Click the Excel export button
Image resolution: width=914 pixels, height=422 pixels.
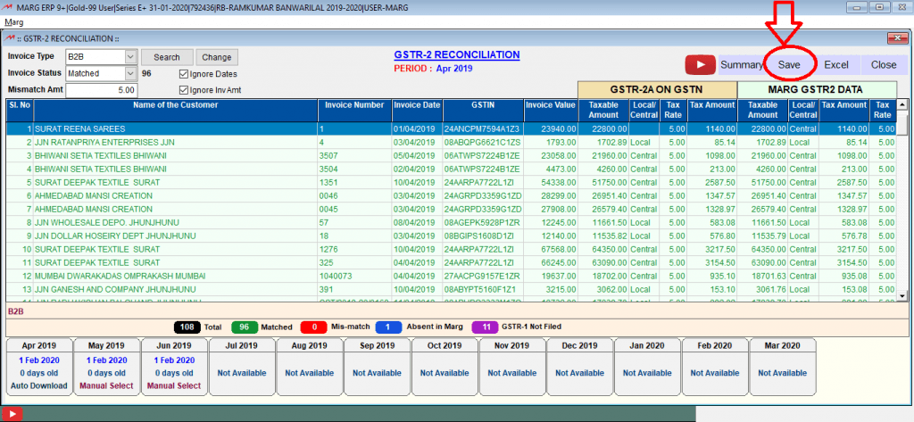[835, 65]
